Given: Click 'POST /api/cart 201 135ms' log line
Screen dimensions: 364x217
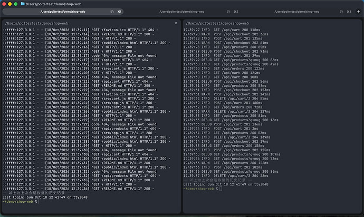Looking at the screenshot, I should 223,38.
